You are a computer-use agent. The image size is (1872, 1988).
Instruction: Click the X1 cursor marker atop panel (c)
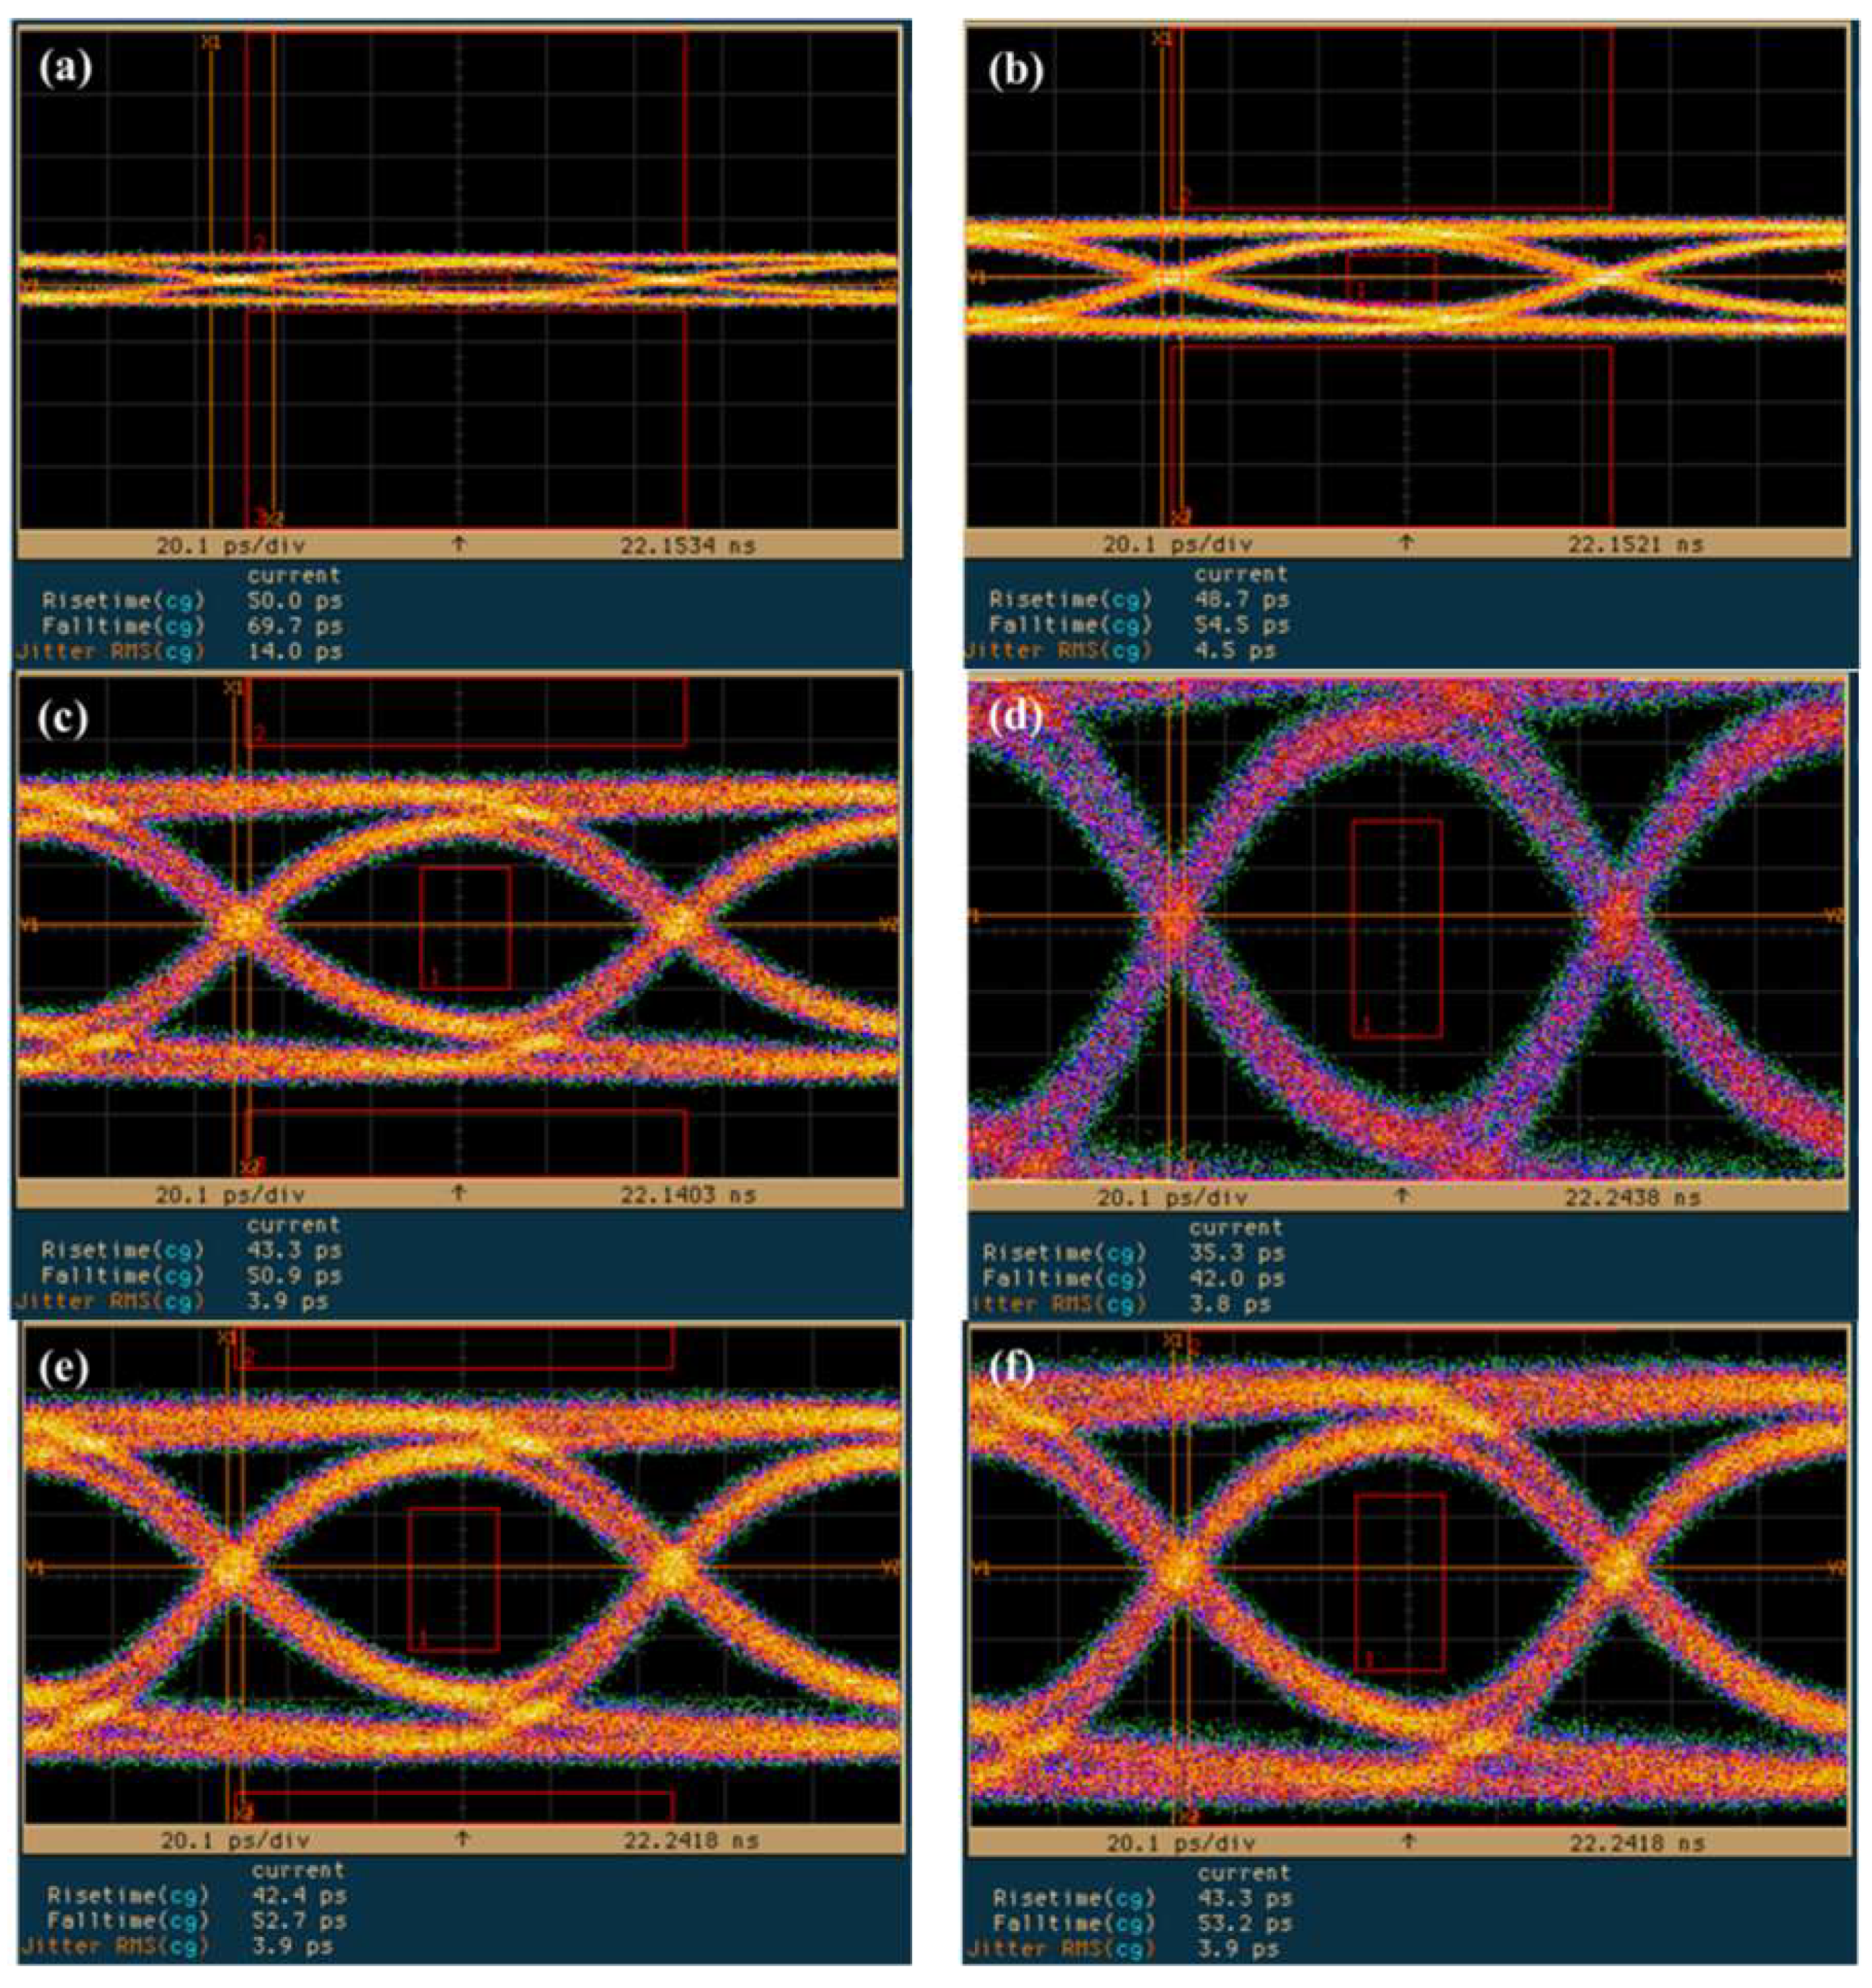(233, 688)
